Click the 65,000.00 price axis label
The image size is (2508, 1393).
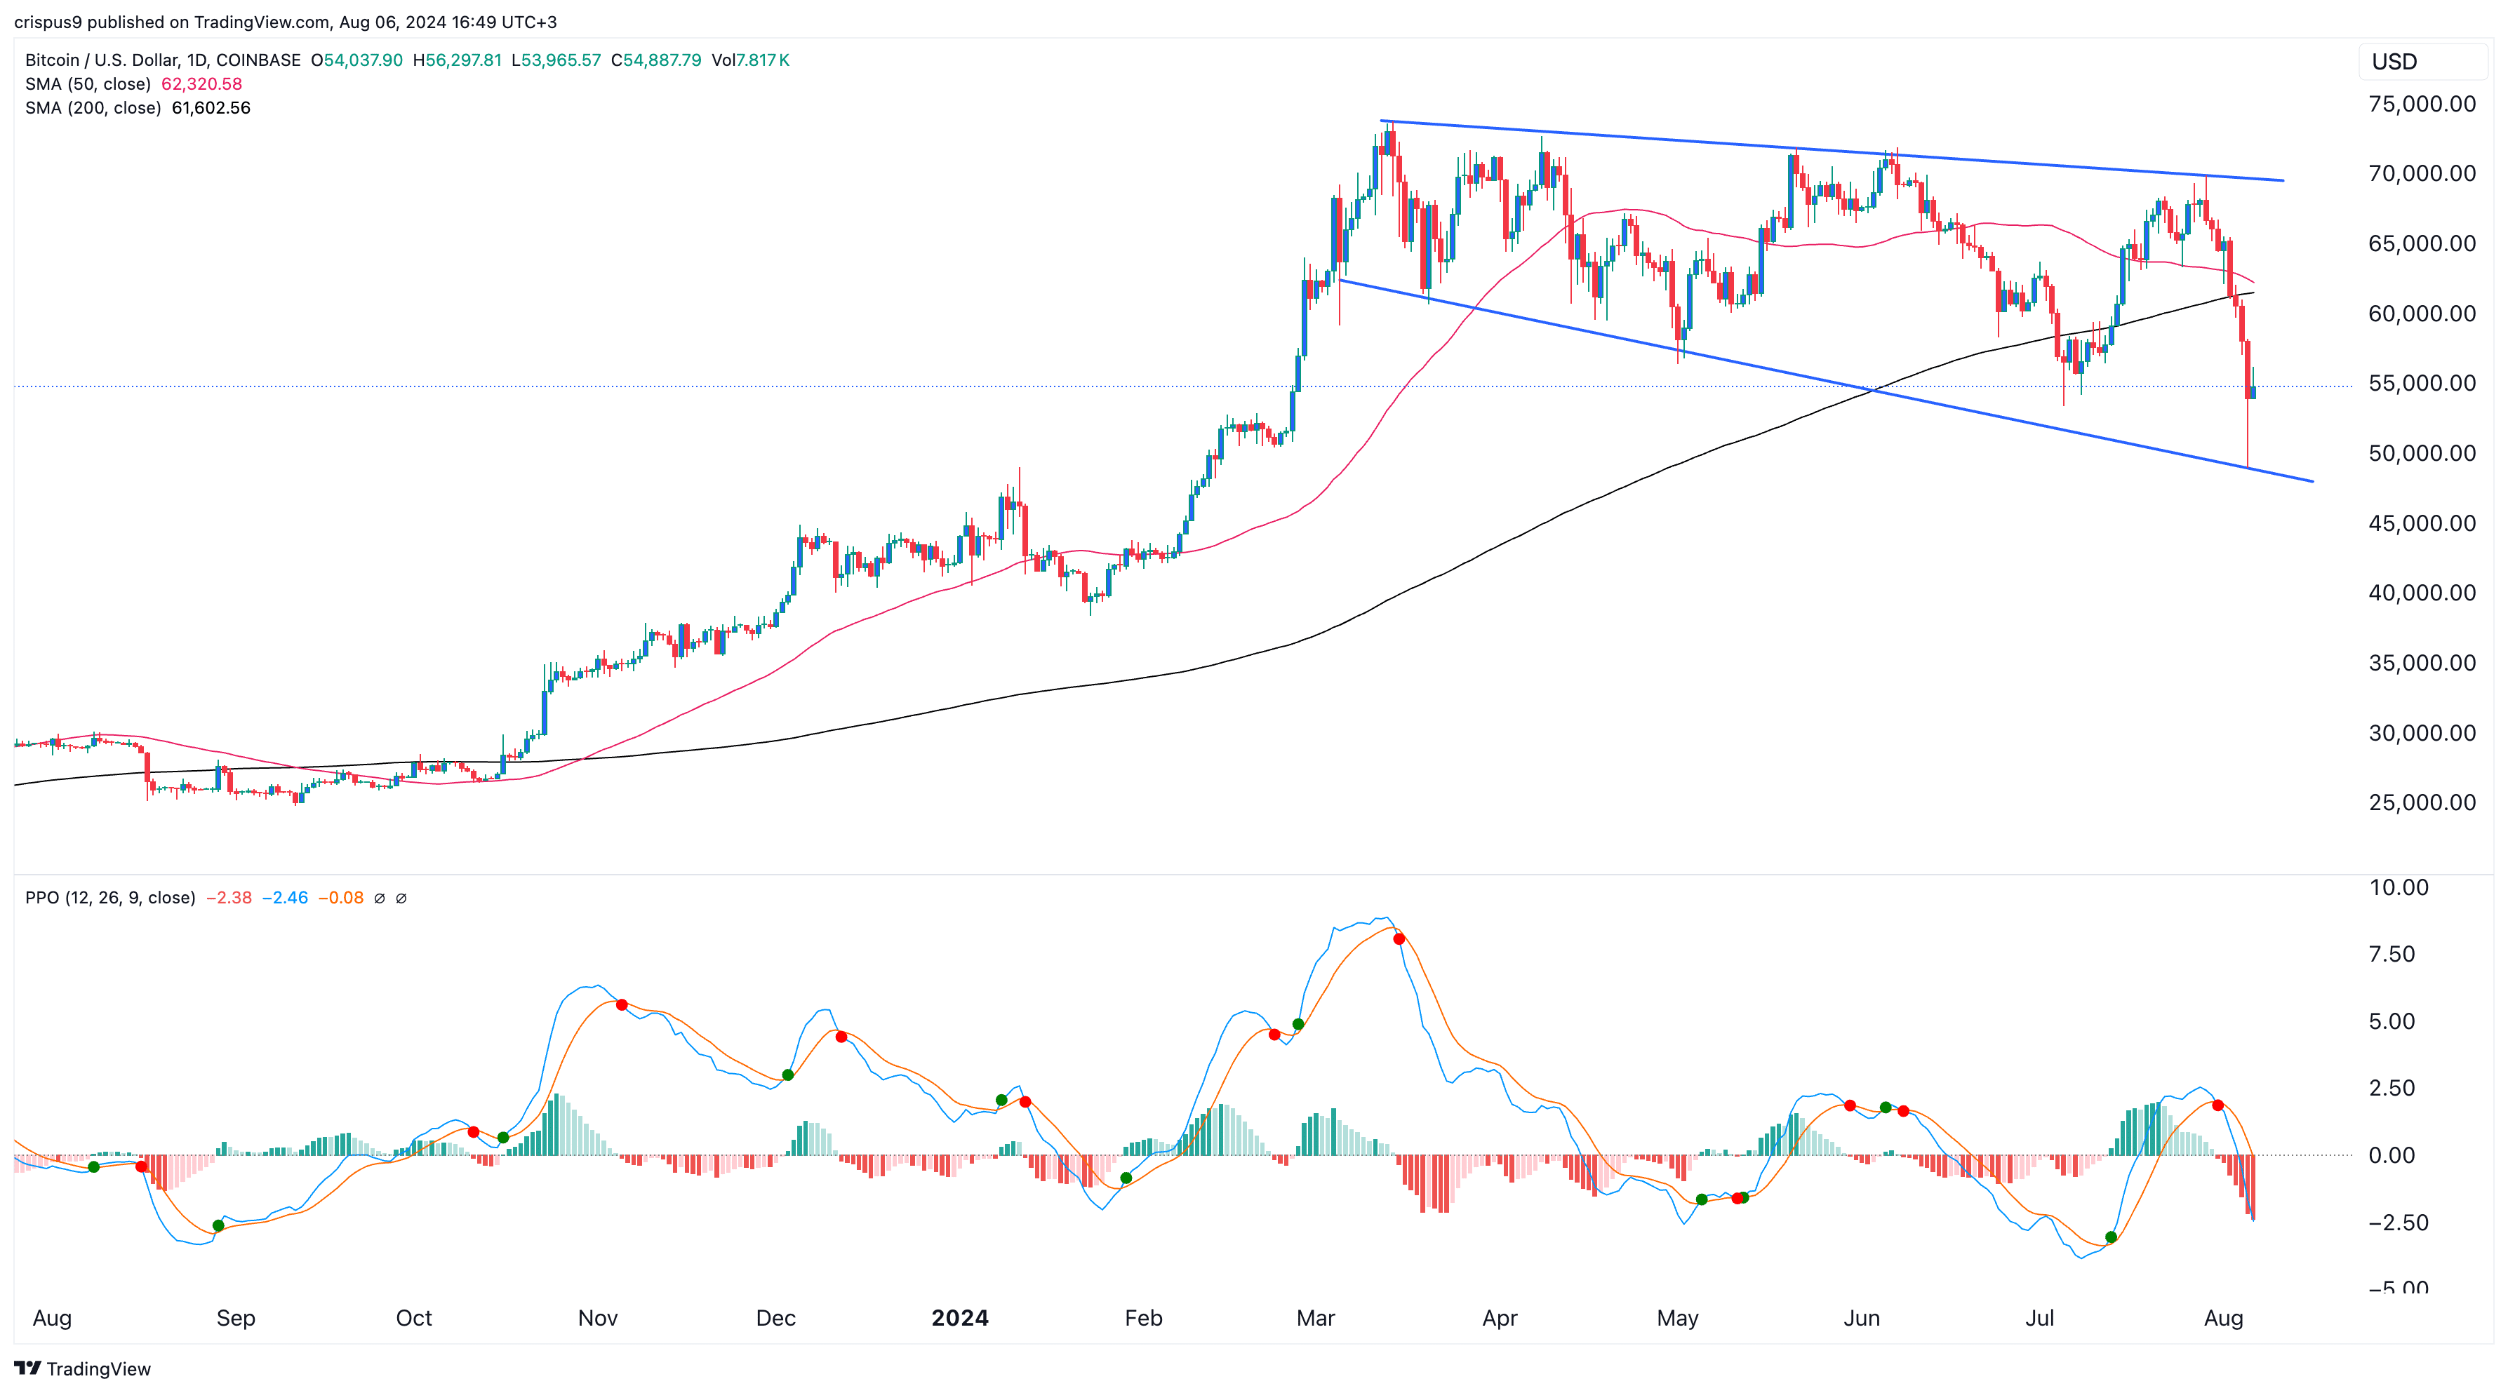coord(2422,243)
